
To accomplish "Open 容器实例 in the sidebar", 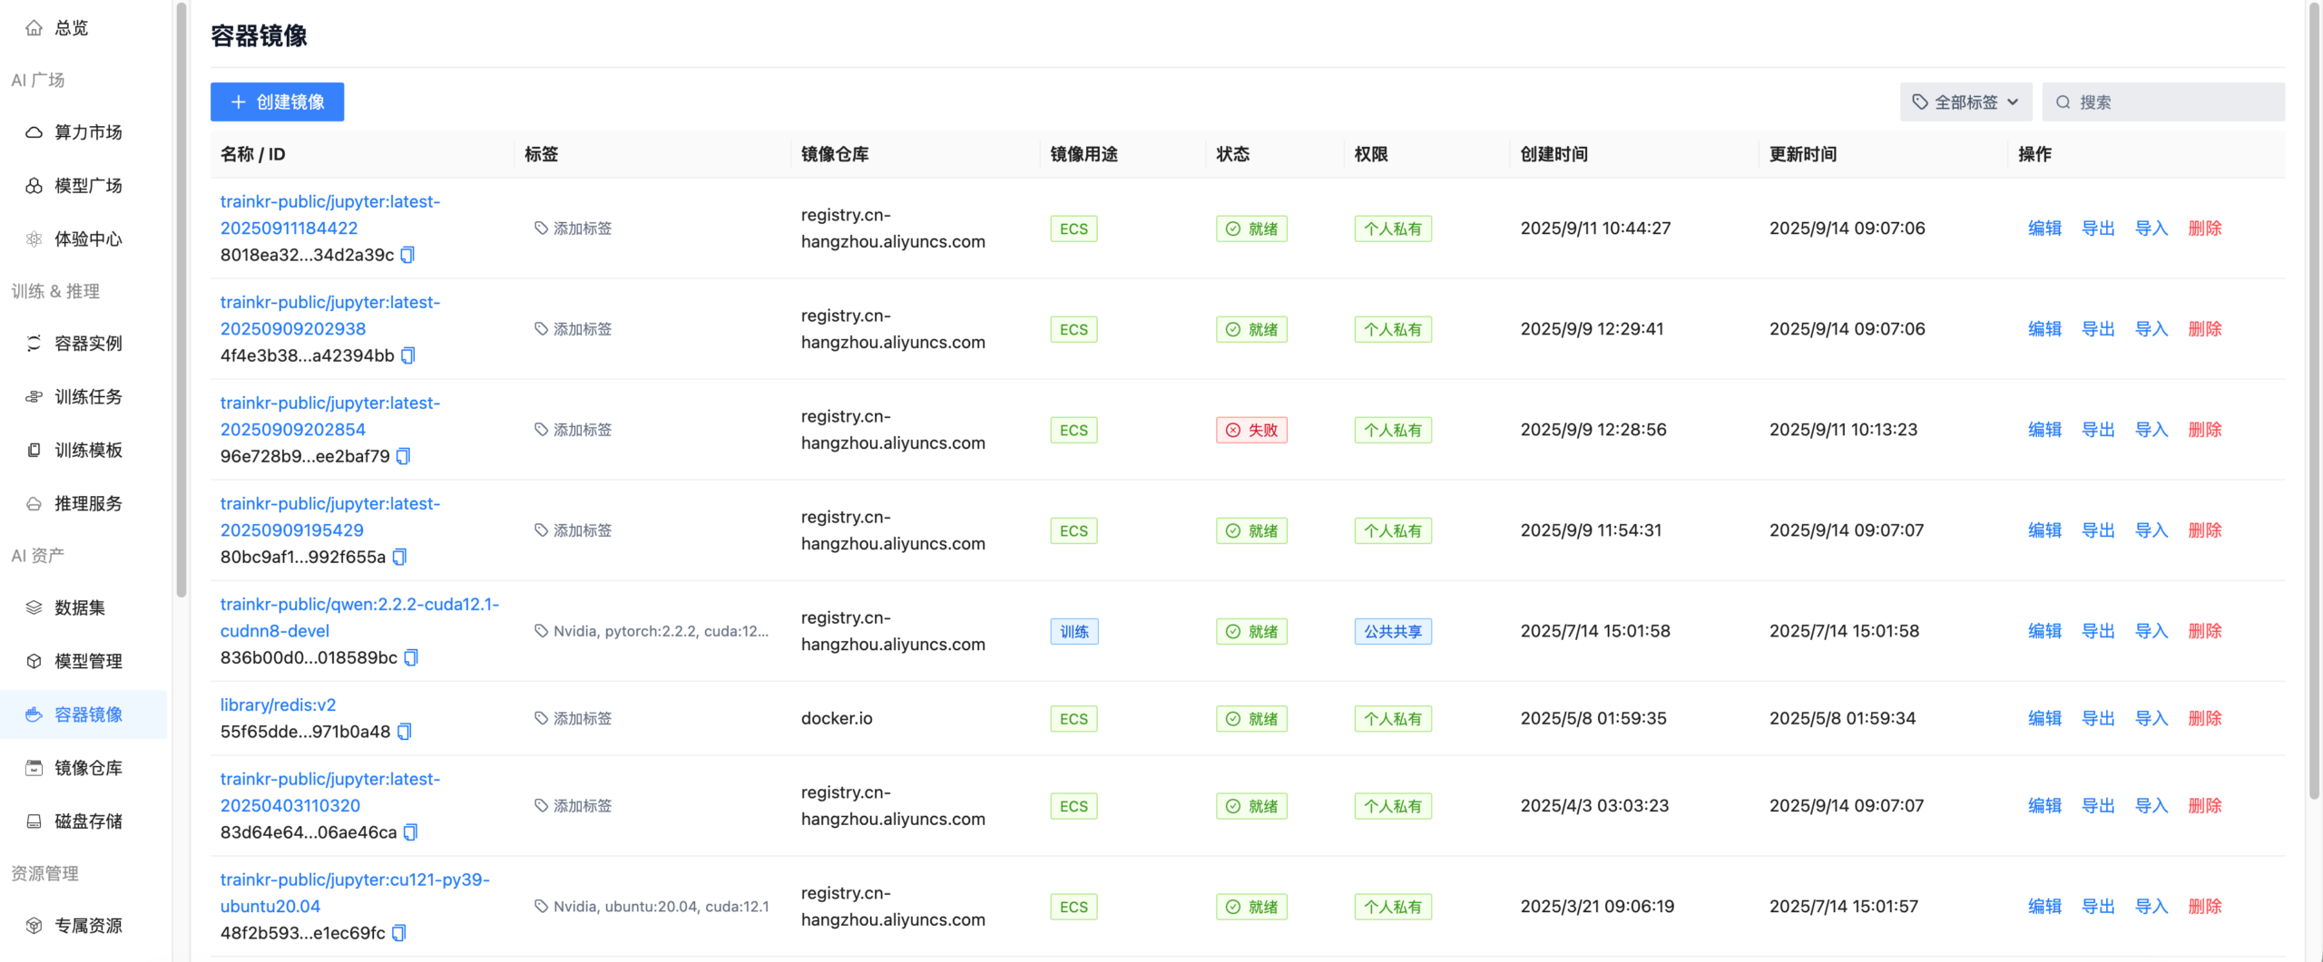I will click(x=87, y=344).
